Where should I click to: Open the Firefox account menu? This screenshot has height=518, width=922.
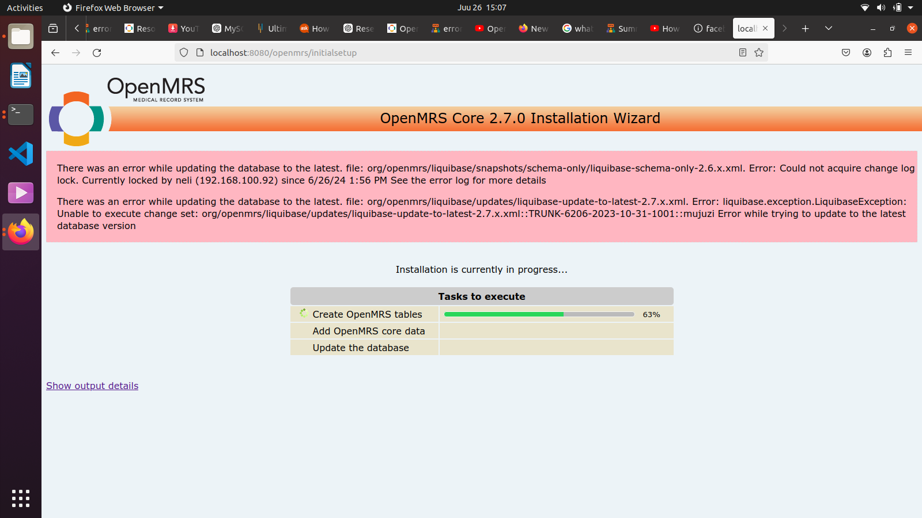(867, 52)
